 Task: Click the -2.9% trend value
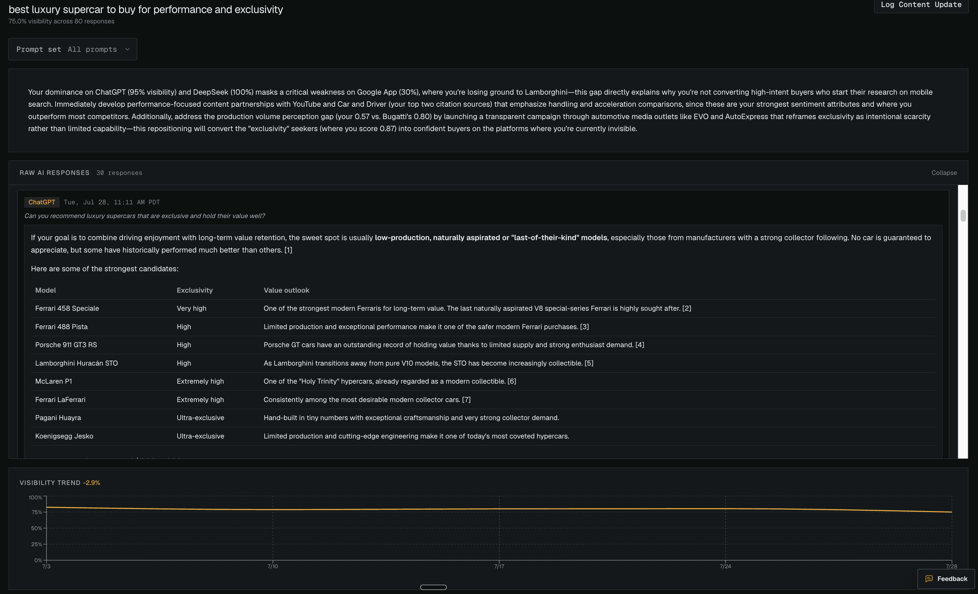[91, 483]
